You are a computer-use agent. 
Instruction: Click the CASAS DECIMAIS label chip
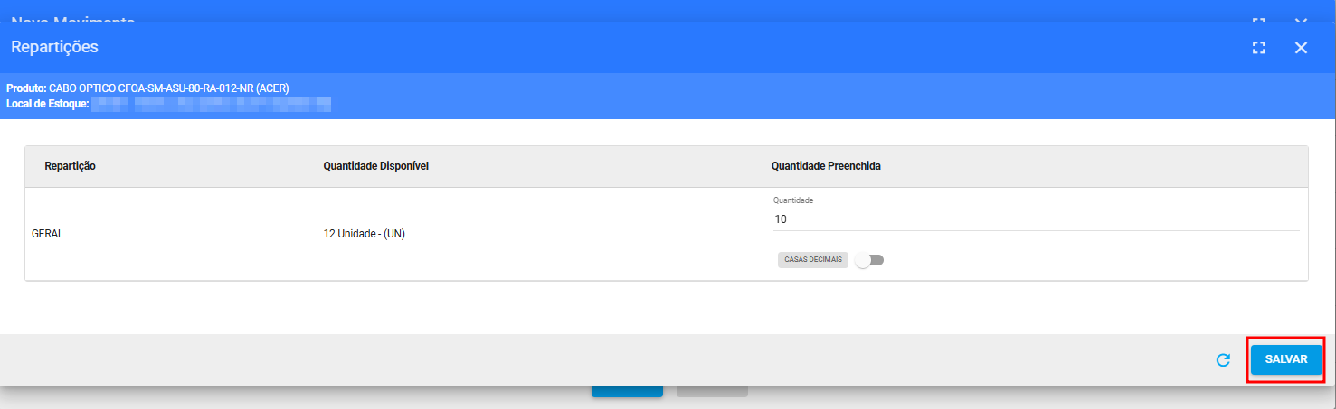pos(812,260)
